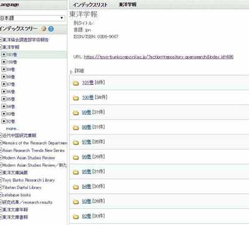Viewport: 249px width, 225px height.
Task: Select the 東洋学報 tab in the header
Action: (x=128, y=4)
